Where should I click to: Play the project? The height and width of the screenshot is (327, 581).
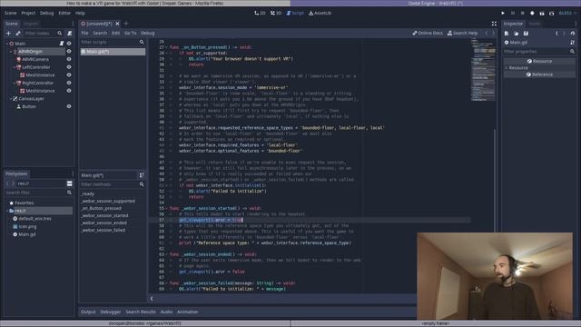503,13
